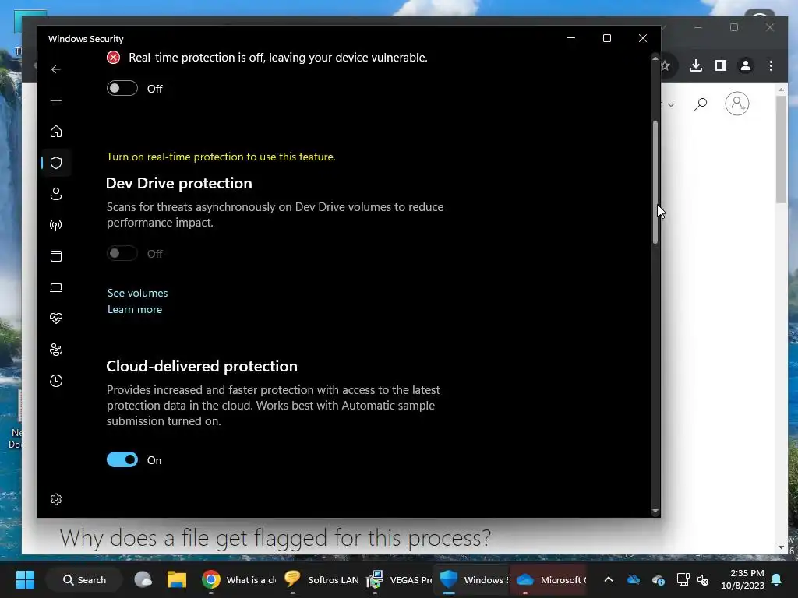Open Firewall & network protection antenna icon
This screenshot has height=598, width=798.
coord(56,225)
